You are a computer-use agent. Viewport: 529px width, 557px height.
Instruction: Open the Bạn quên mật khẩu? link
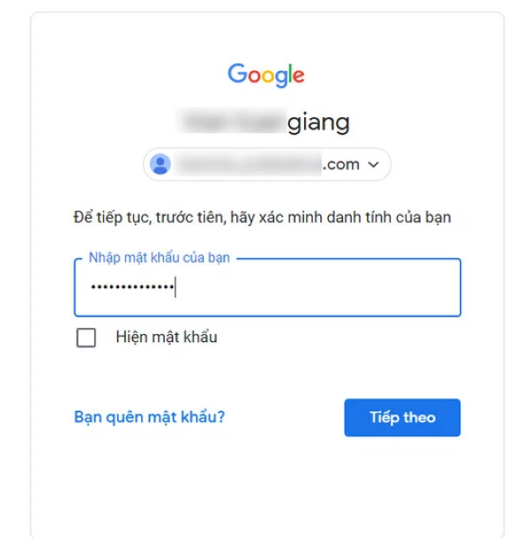(149, 417)
